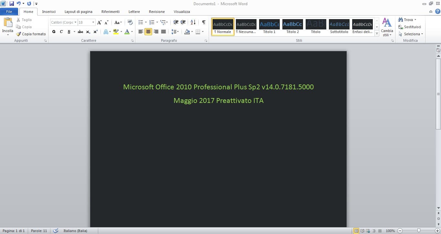Click Parole: 11 word count
The width and height of the screenshot is (441, 234).
(x=39, y=231)
